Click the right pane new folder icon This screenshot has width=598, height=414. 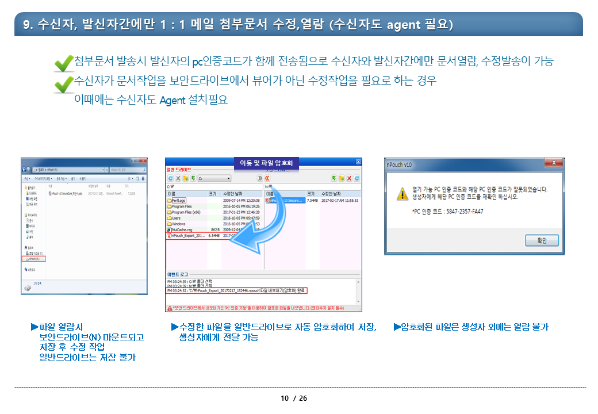[x=341, y=179]
